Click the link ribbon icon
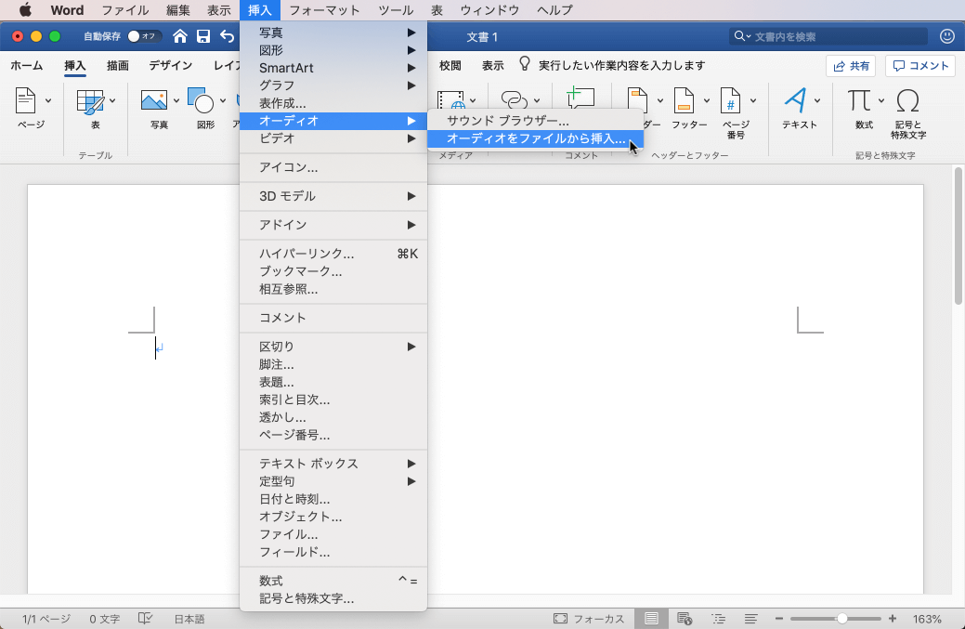This screenshot has width=965, height=629. click(515, 99)
